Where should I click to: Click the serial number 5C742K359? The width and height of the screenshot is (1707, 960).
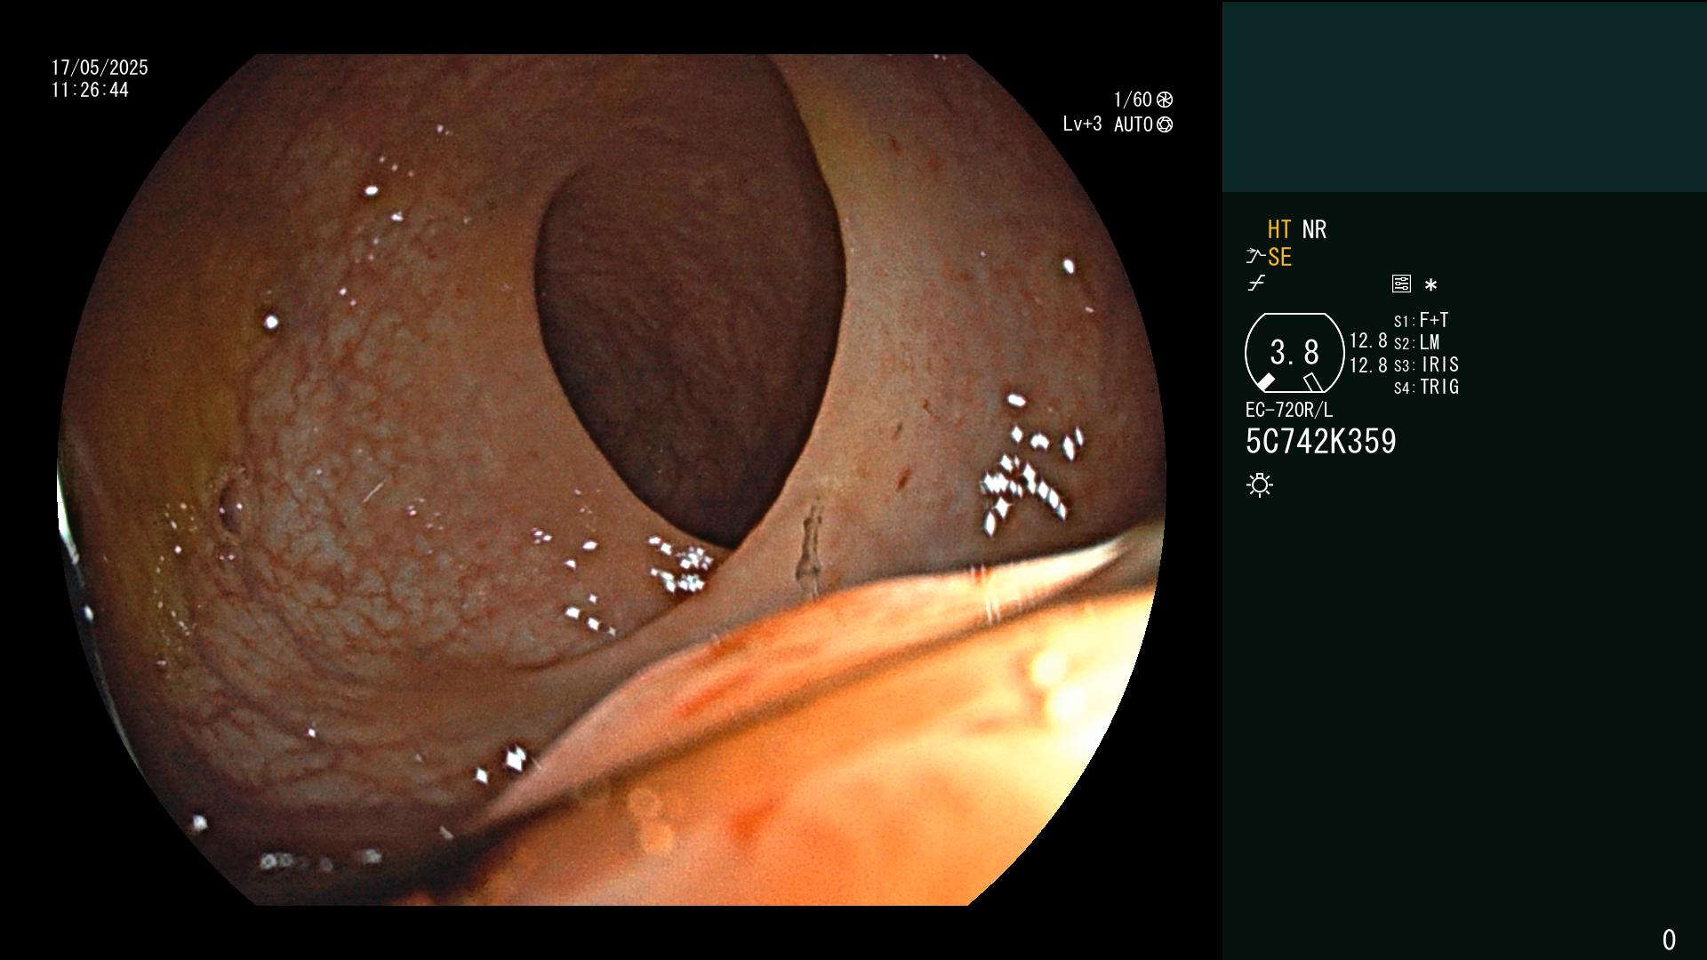click(x=1321, y=442)
